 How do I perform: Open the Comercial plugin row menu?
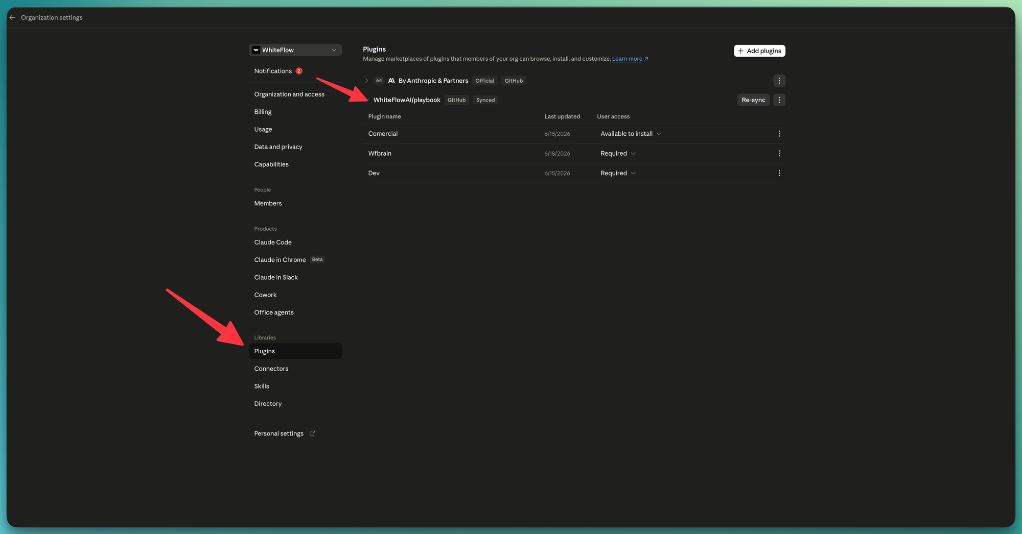[779, 134]
